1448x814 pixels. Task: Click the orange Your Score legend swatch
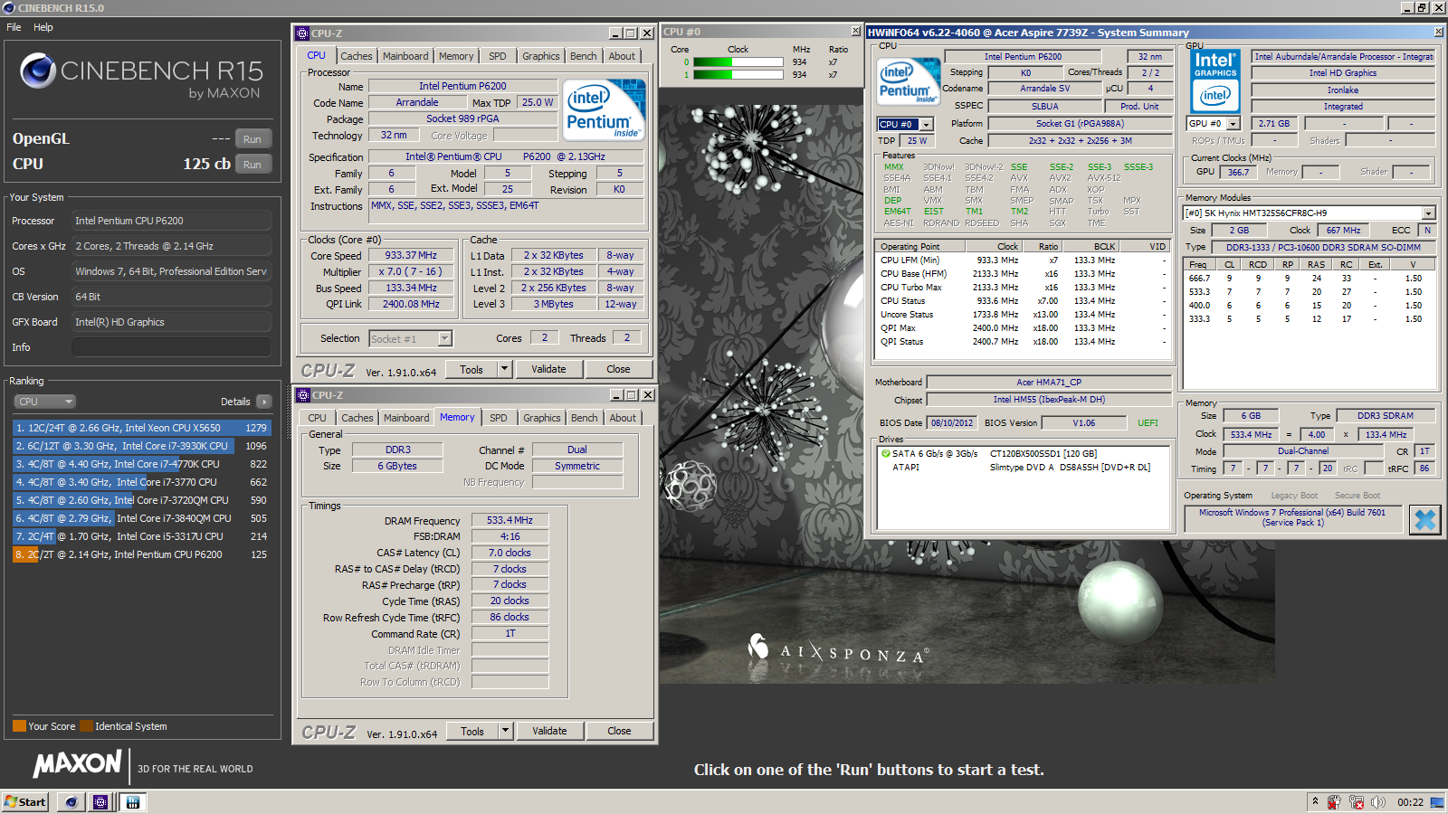(x=19, y=726)
